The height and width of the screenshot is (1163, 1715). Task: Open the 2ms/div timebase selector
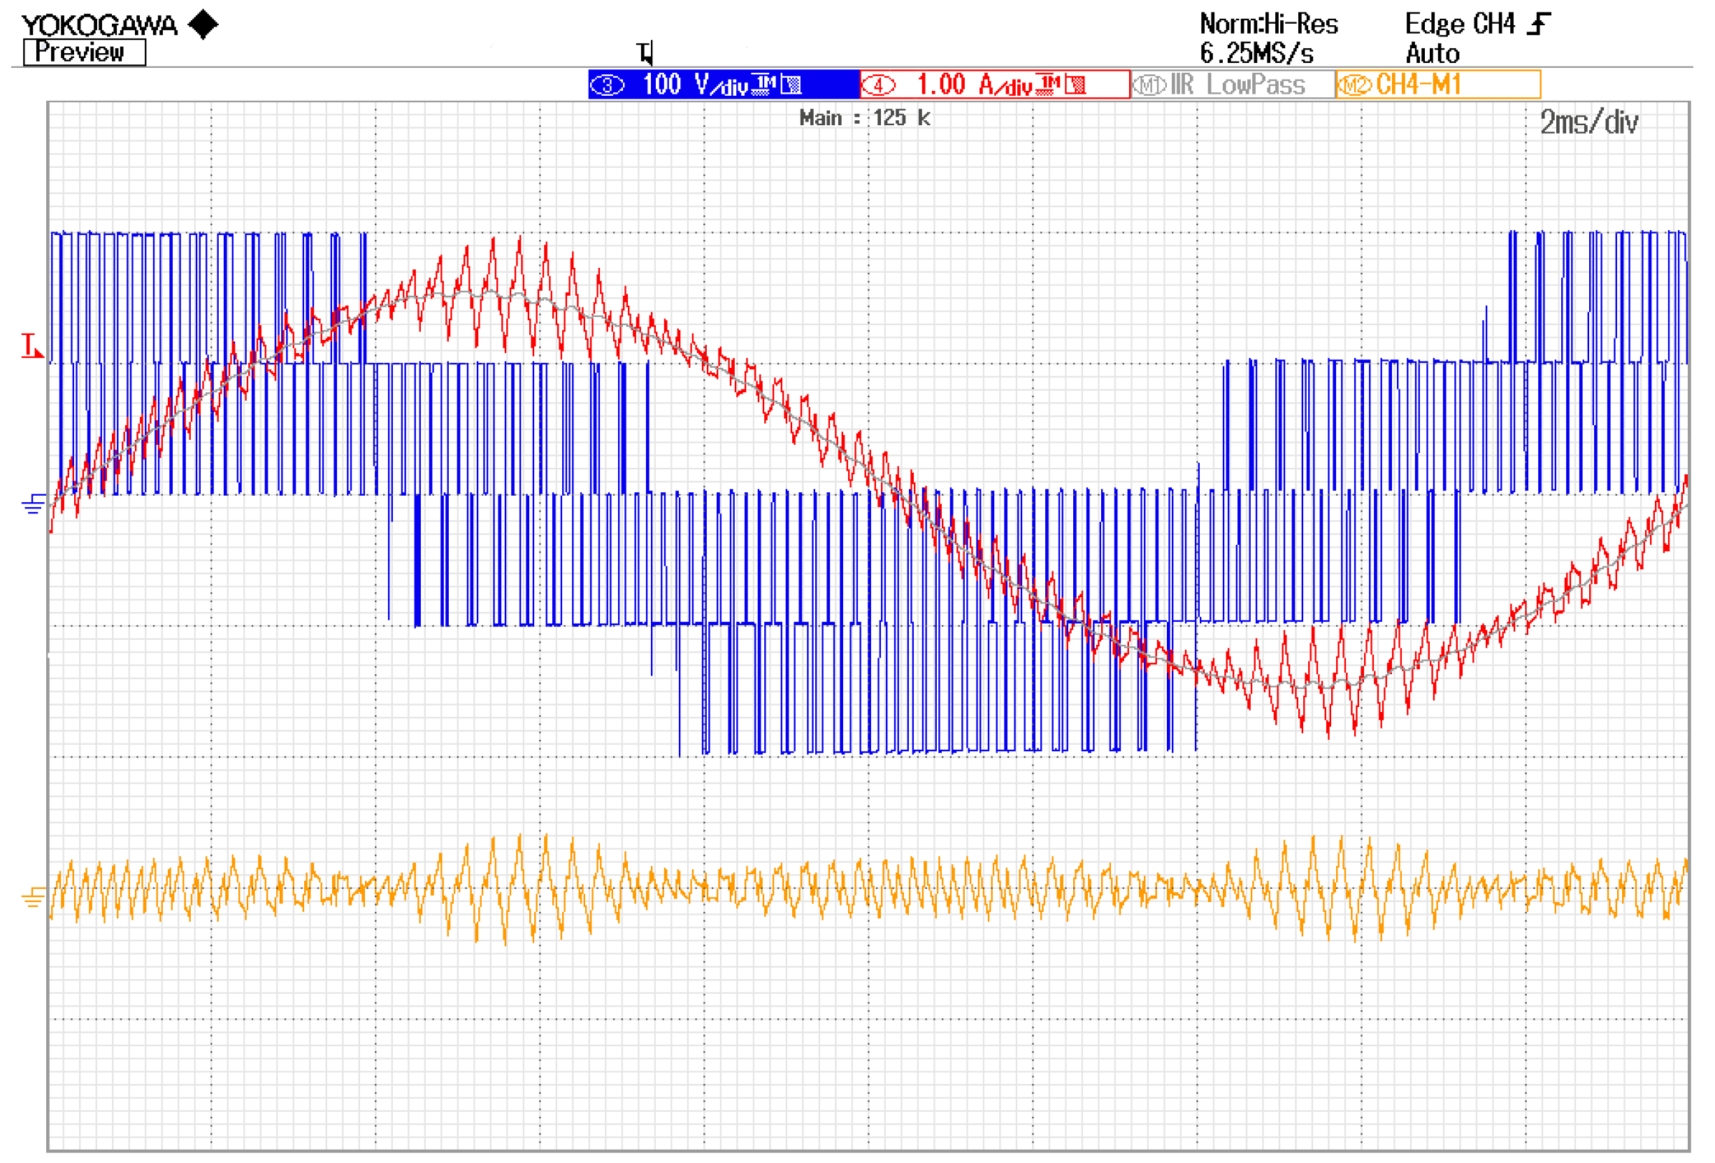tap(1589, 125)
